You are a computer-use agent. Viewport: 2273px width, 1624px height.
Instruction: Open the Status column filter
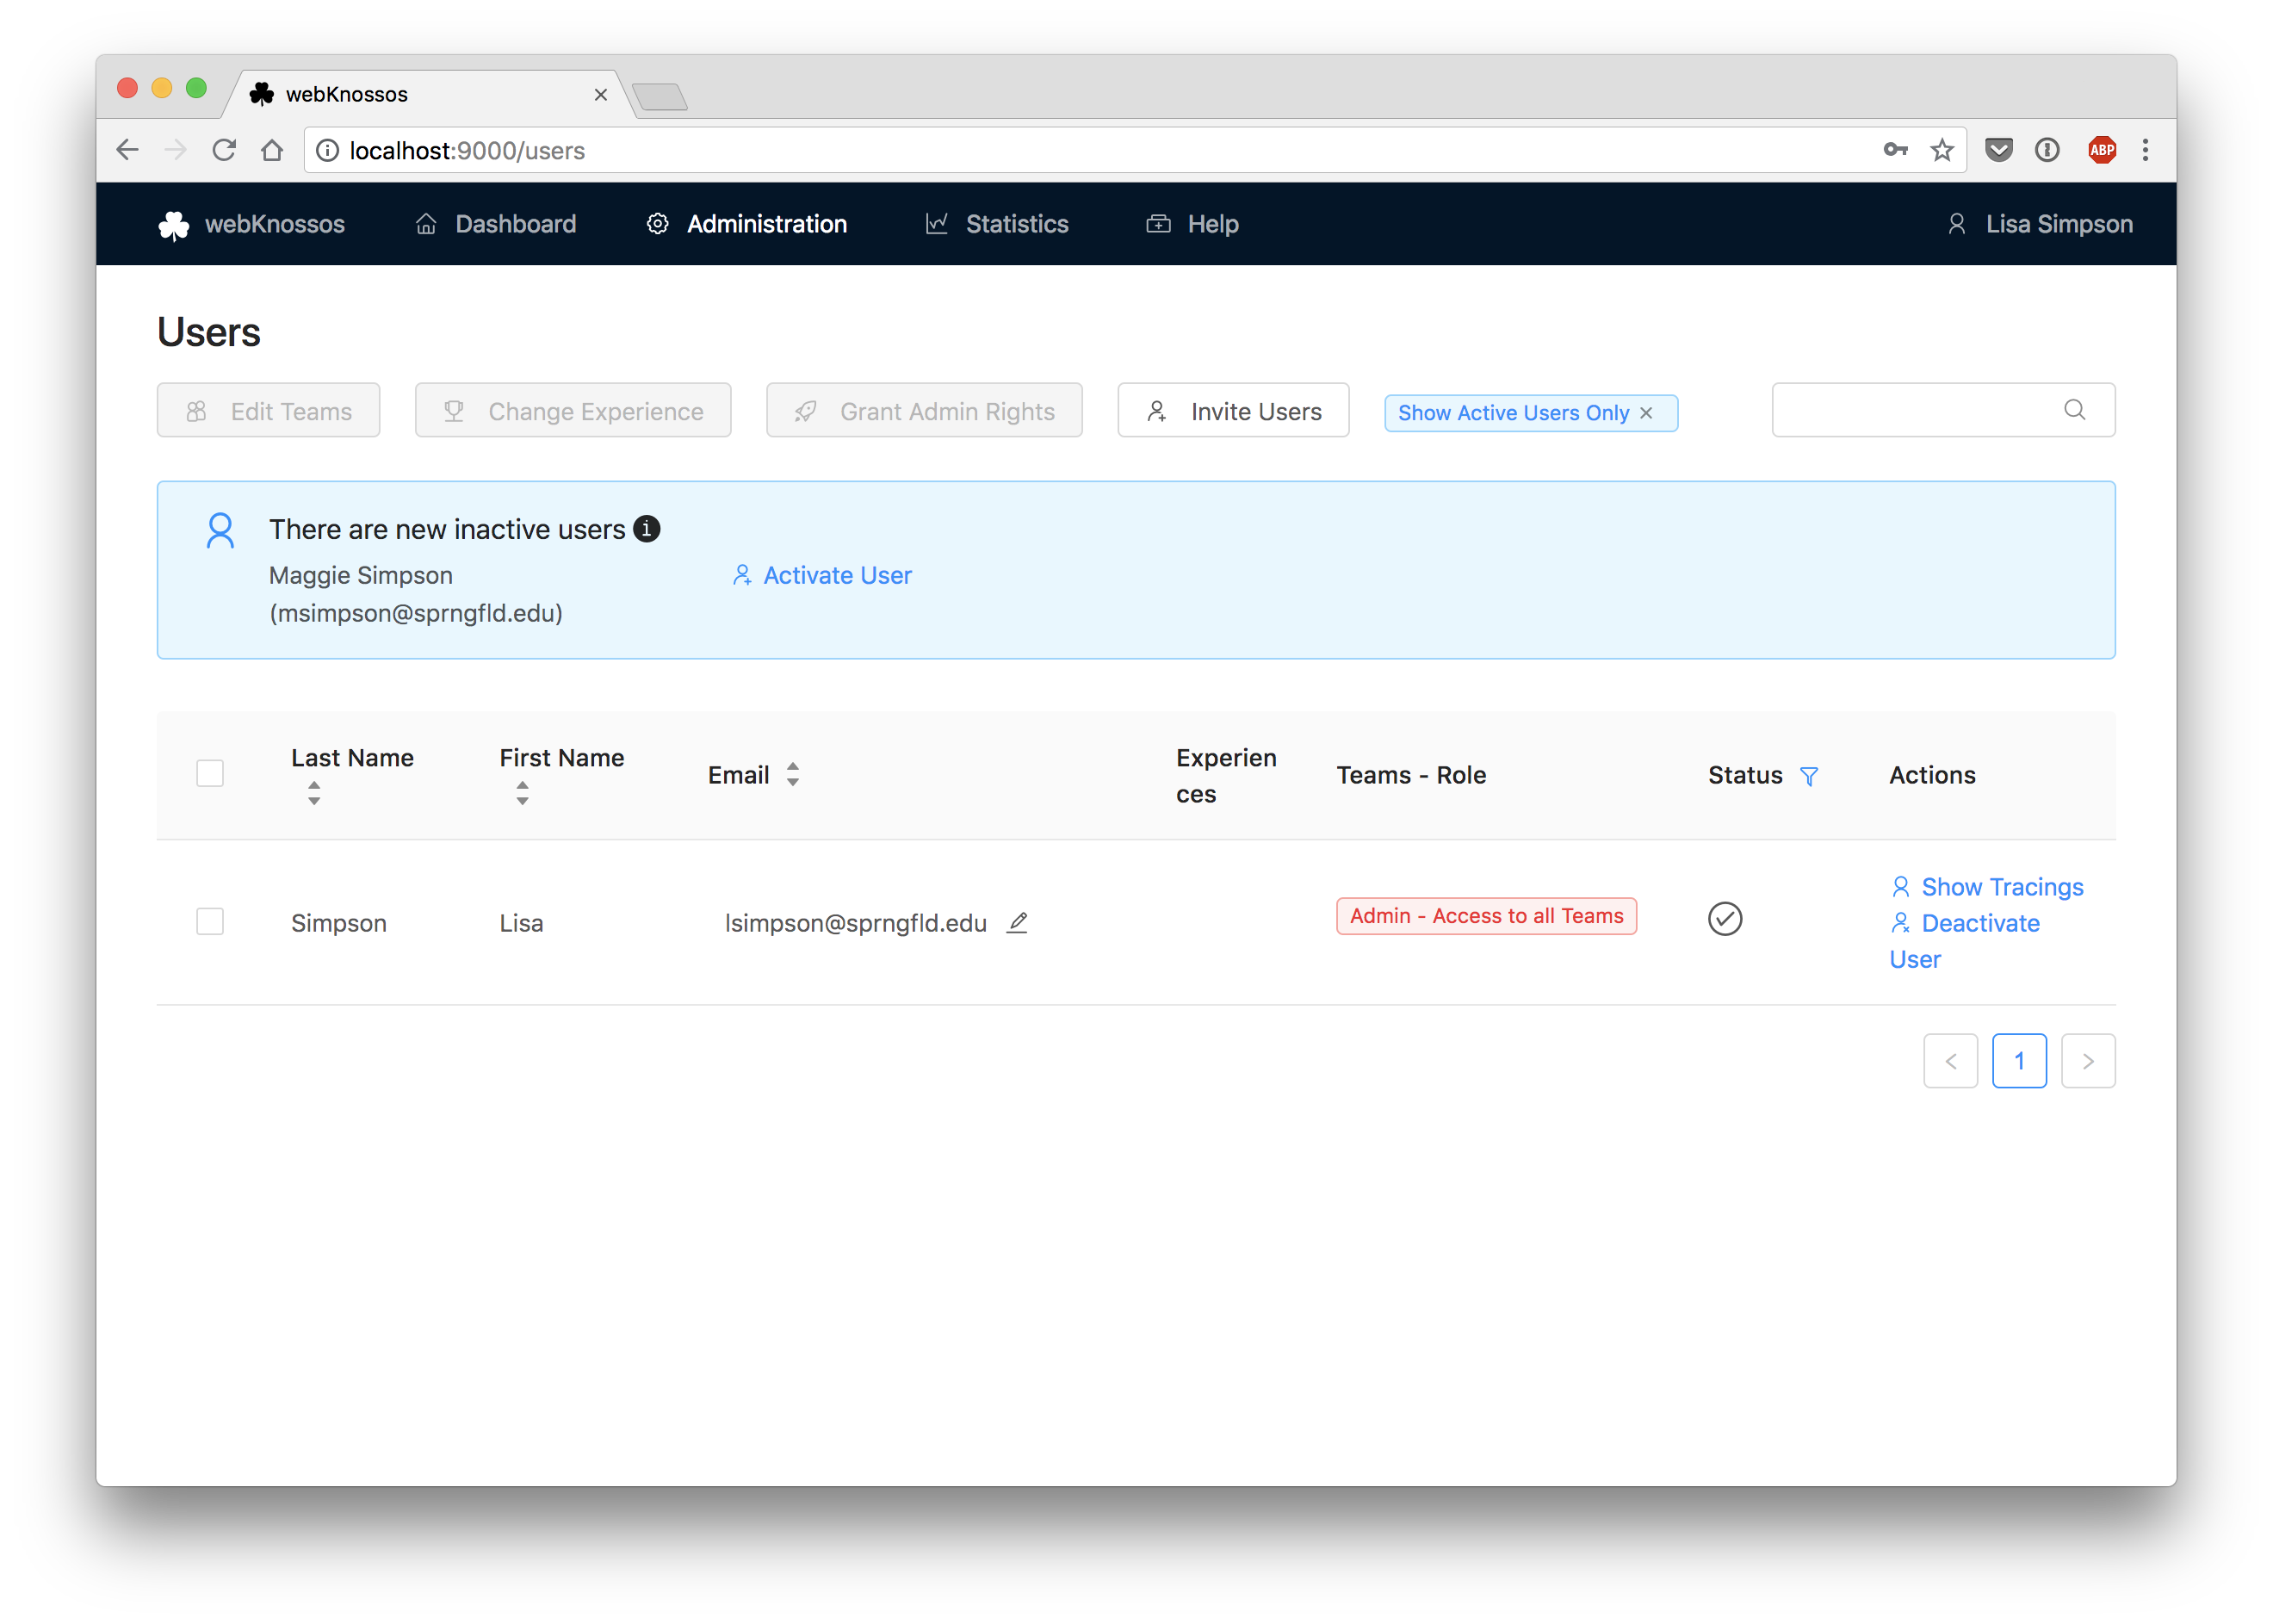(1809, 776)
